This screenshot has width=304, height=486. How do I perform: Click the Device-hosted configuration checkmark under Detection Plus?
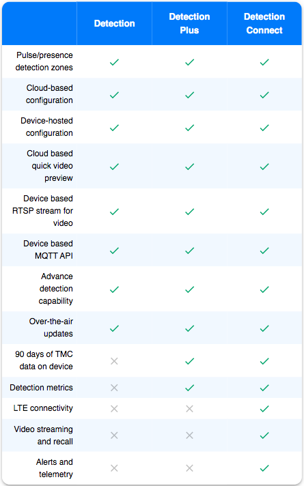click(x=189, y=128)
